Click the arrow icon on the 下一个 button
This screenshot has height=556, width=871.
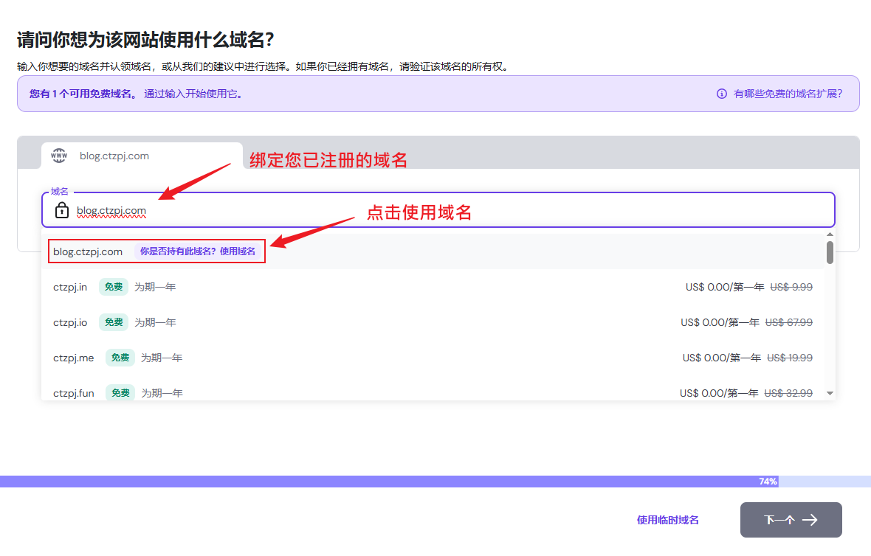(x=810, y=520)
